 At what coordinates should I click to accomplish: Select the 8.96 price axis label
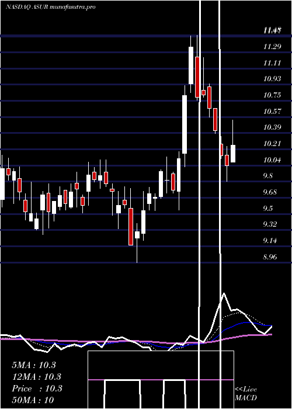pyautogui.click(x=270, y=257)
